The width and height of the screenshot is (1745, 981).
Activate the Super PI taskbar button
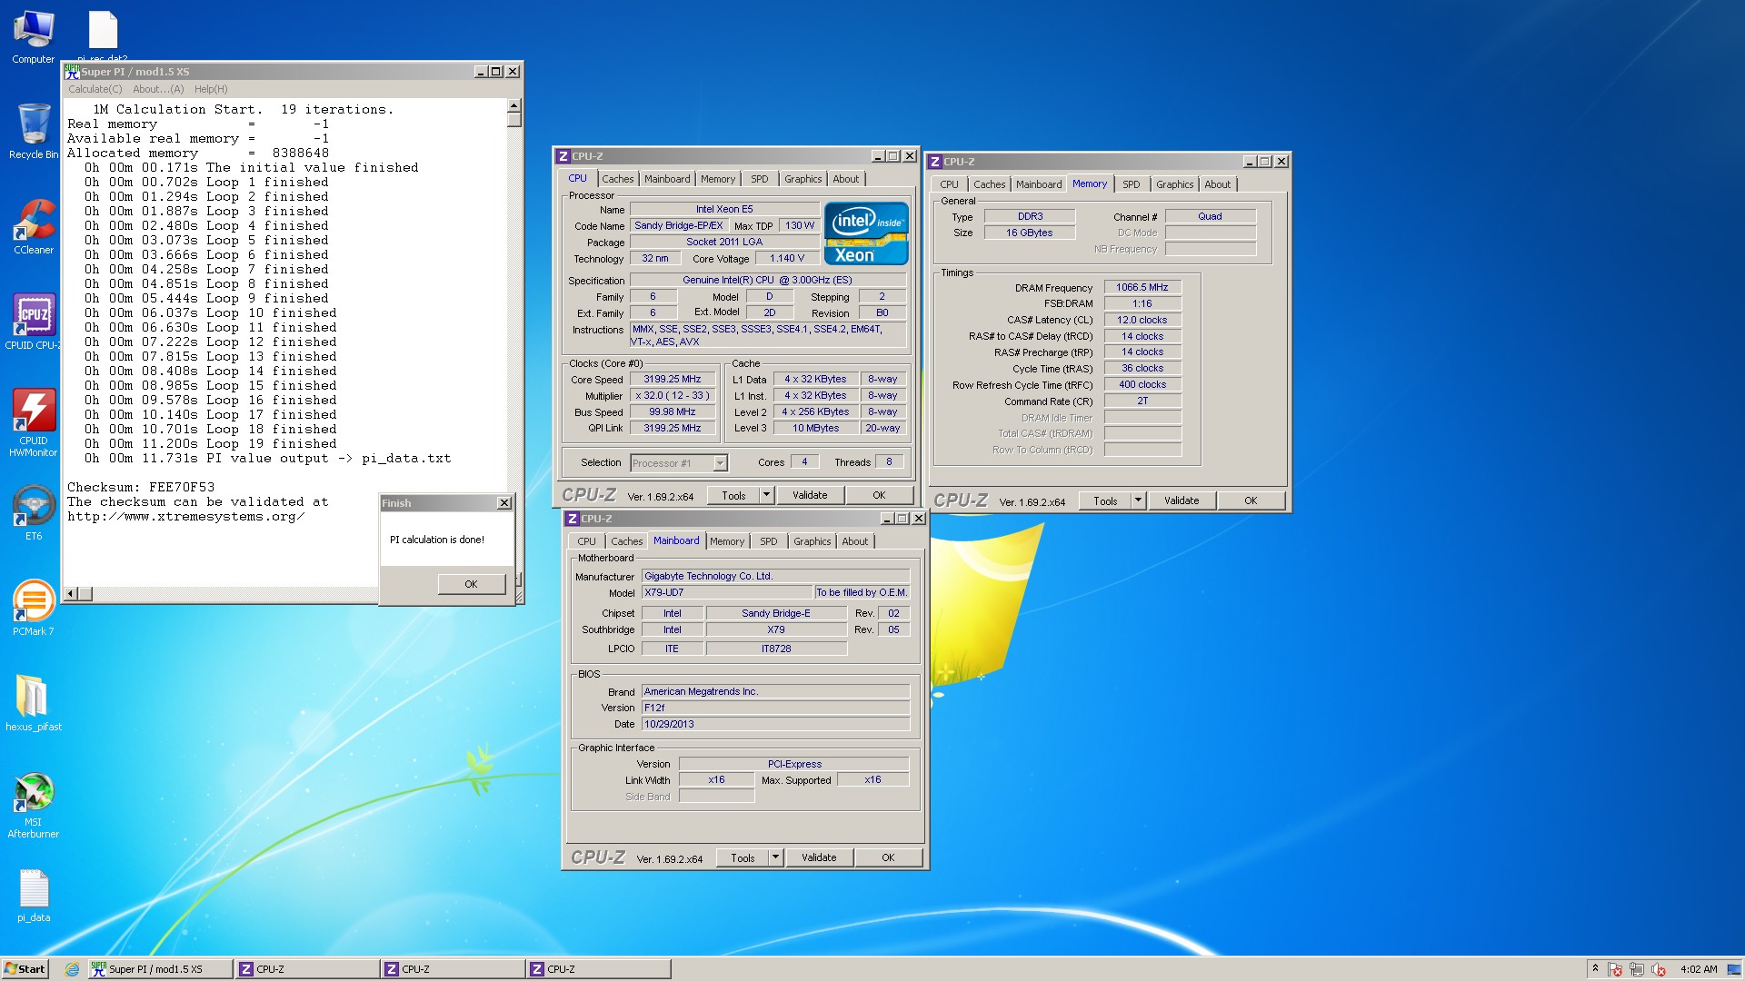click(x=159, y=969)
